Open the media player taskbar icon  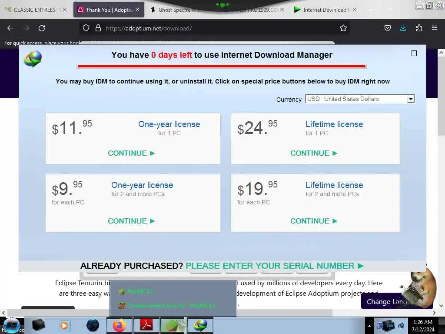(64, 325)
